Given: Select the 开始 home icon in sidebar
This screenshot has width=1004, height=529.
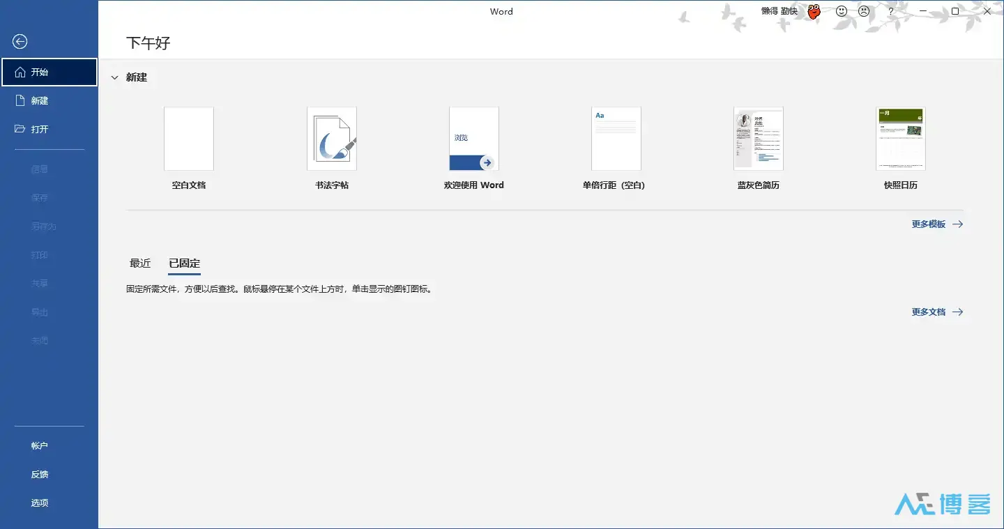Looking at the screenshot, I should tap(40, 72).
